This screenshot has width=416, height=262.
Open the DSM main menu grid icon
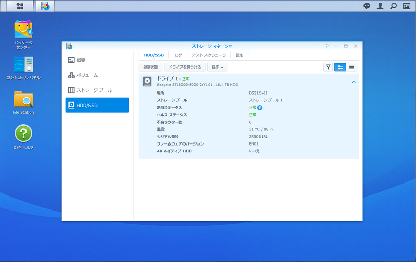[x=20, y=6]
